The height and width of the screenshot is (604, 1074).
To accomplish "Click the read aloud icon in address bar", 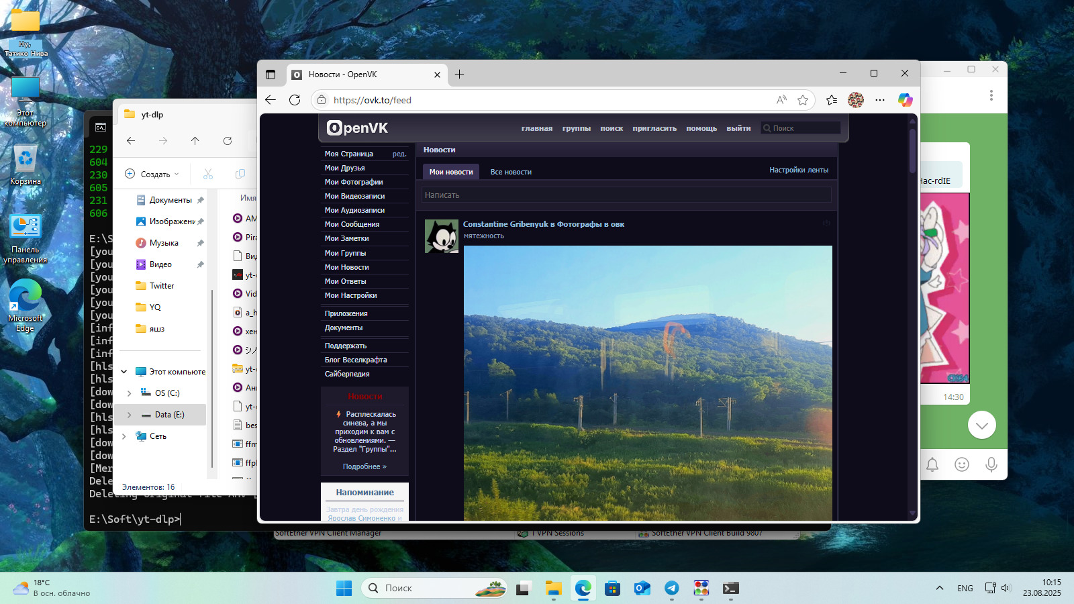I will (781, 100).
